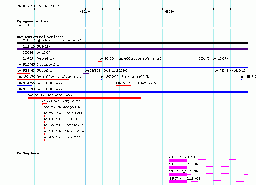Click the red nsv4264076 gnomAD variant bar
This screenshot has height=185, width=256.
[43, 80]
